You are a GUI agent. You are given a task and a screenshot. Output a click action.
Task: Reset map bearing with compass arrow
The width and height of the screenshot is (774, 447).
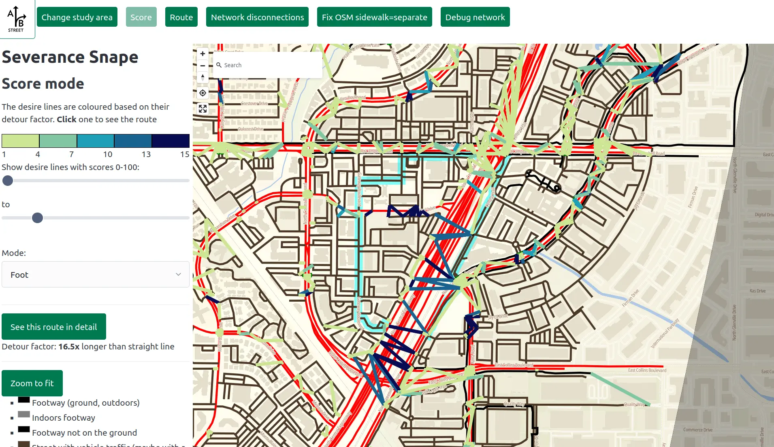203,77
